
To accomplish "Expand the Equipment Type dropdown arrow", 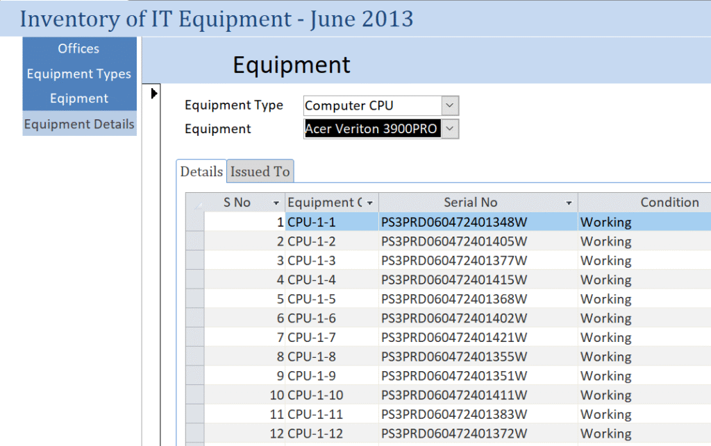I will tap(450, 106).
